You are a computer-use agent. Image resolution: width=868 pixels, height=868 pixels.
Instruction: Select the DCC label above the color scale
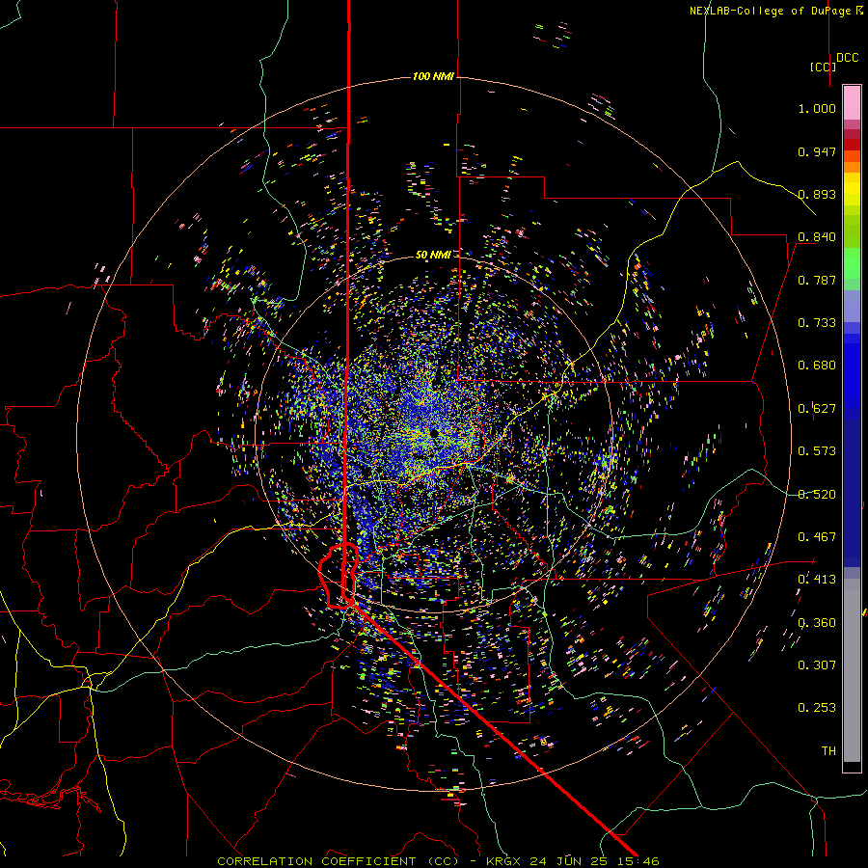(848, 58)
